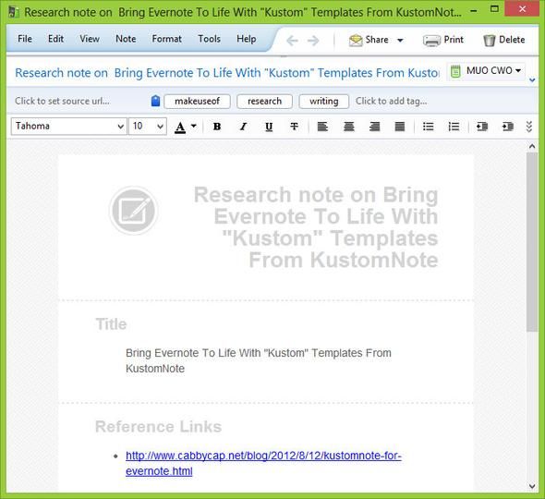Maximize the note window
Screen dimensions: 545x499
coord(494,9)
